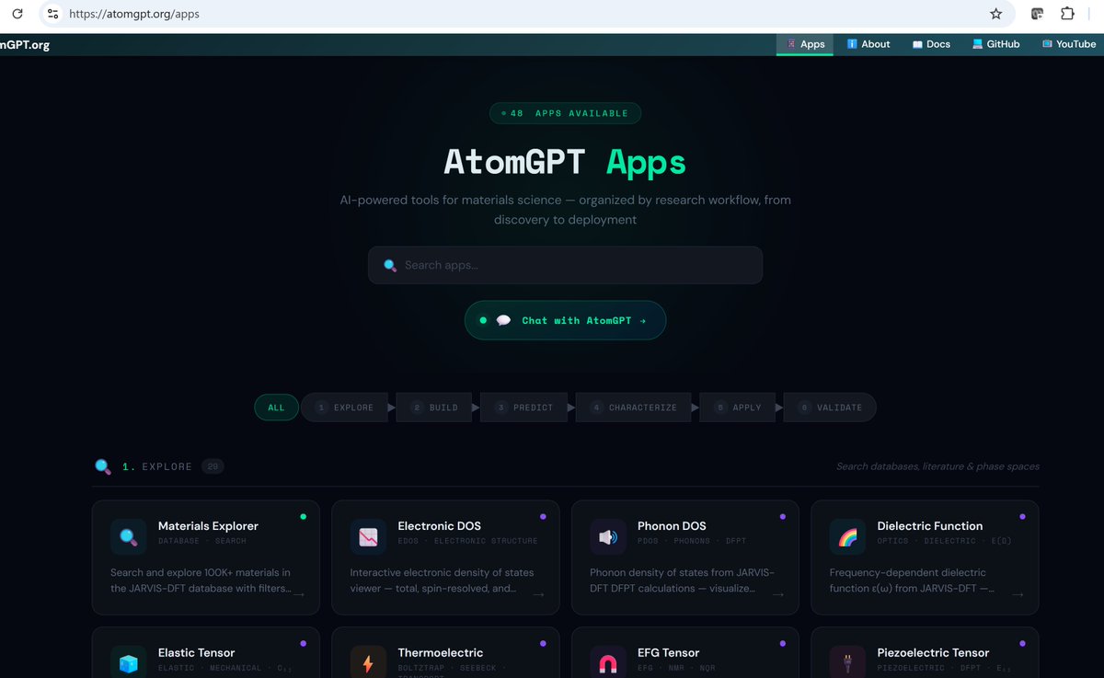1104x678 pixels.
Task: Filter apps by step 2 Build
Action: tap(436, 408)
